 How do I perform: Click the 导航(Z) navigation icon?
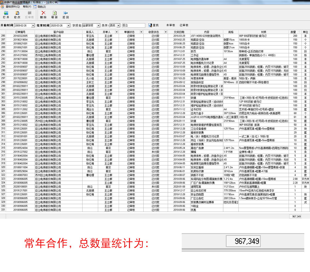tap(35, 7)
